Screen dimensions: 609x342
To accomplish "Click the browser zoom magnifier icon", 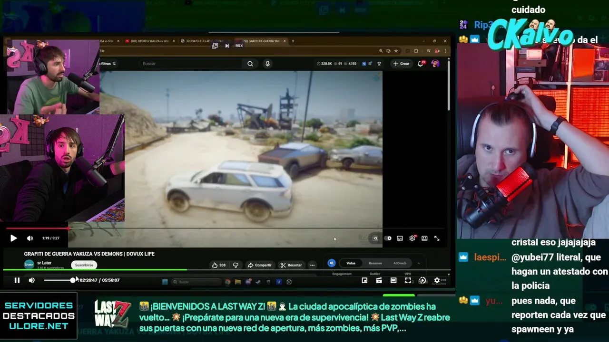I will [381, 51].
